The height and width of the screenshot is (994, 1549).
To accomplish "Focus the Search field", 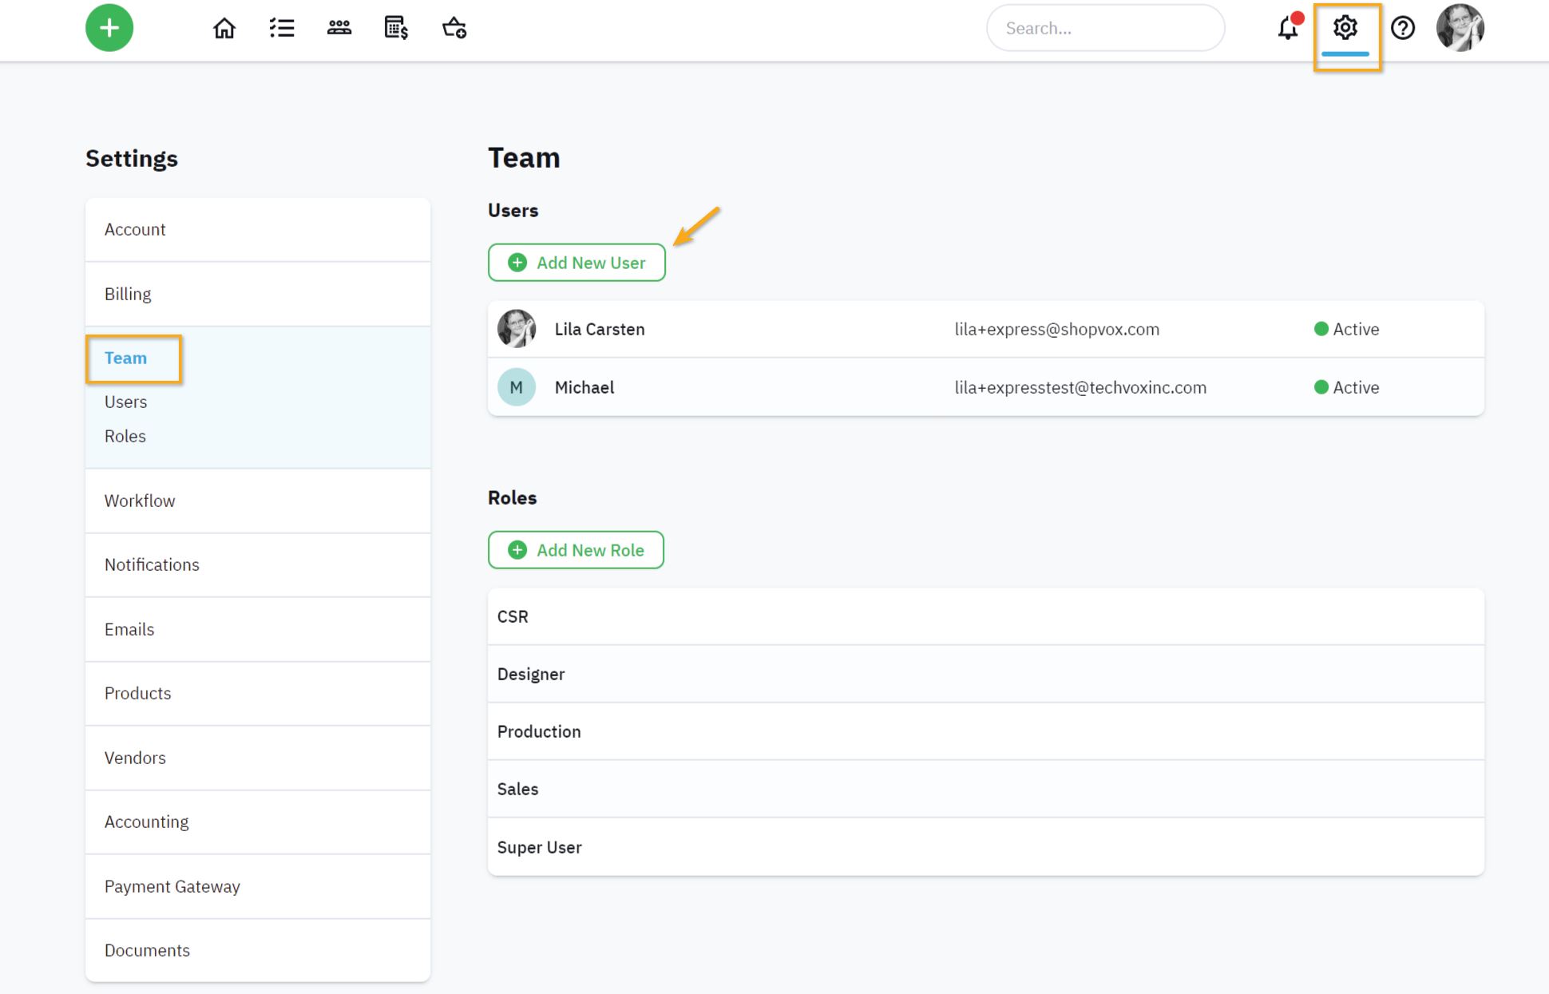I will point(1106,28).
